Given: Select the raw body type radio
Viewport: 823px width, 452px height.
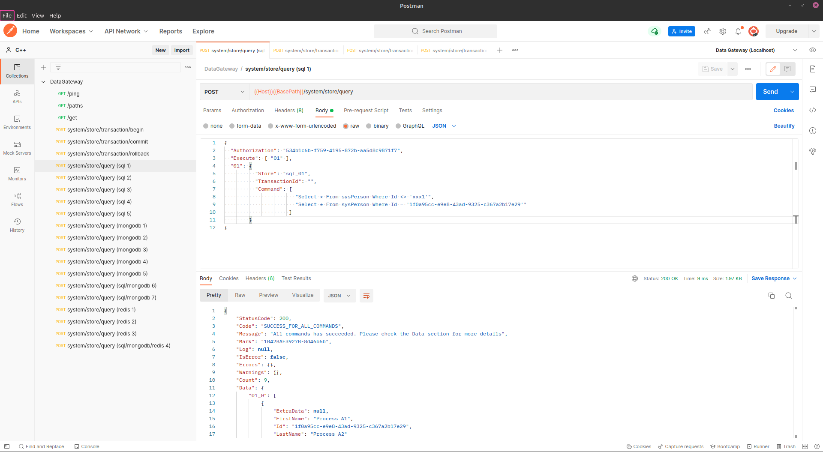Looking at the screenshot, I should pyautogui.click(x=345, y=126).
